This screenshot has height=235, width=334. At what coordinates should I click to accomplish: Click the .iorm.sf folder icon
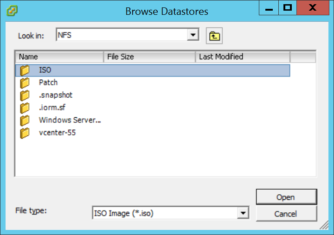tap(25, 108)
